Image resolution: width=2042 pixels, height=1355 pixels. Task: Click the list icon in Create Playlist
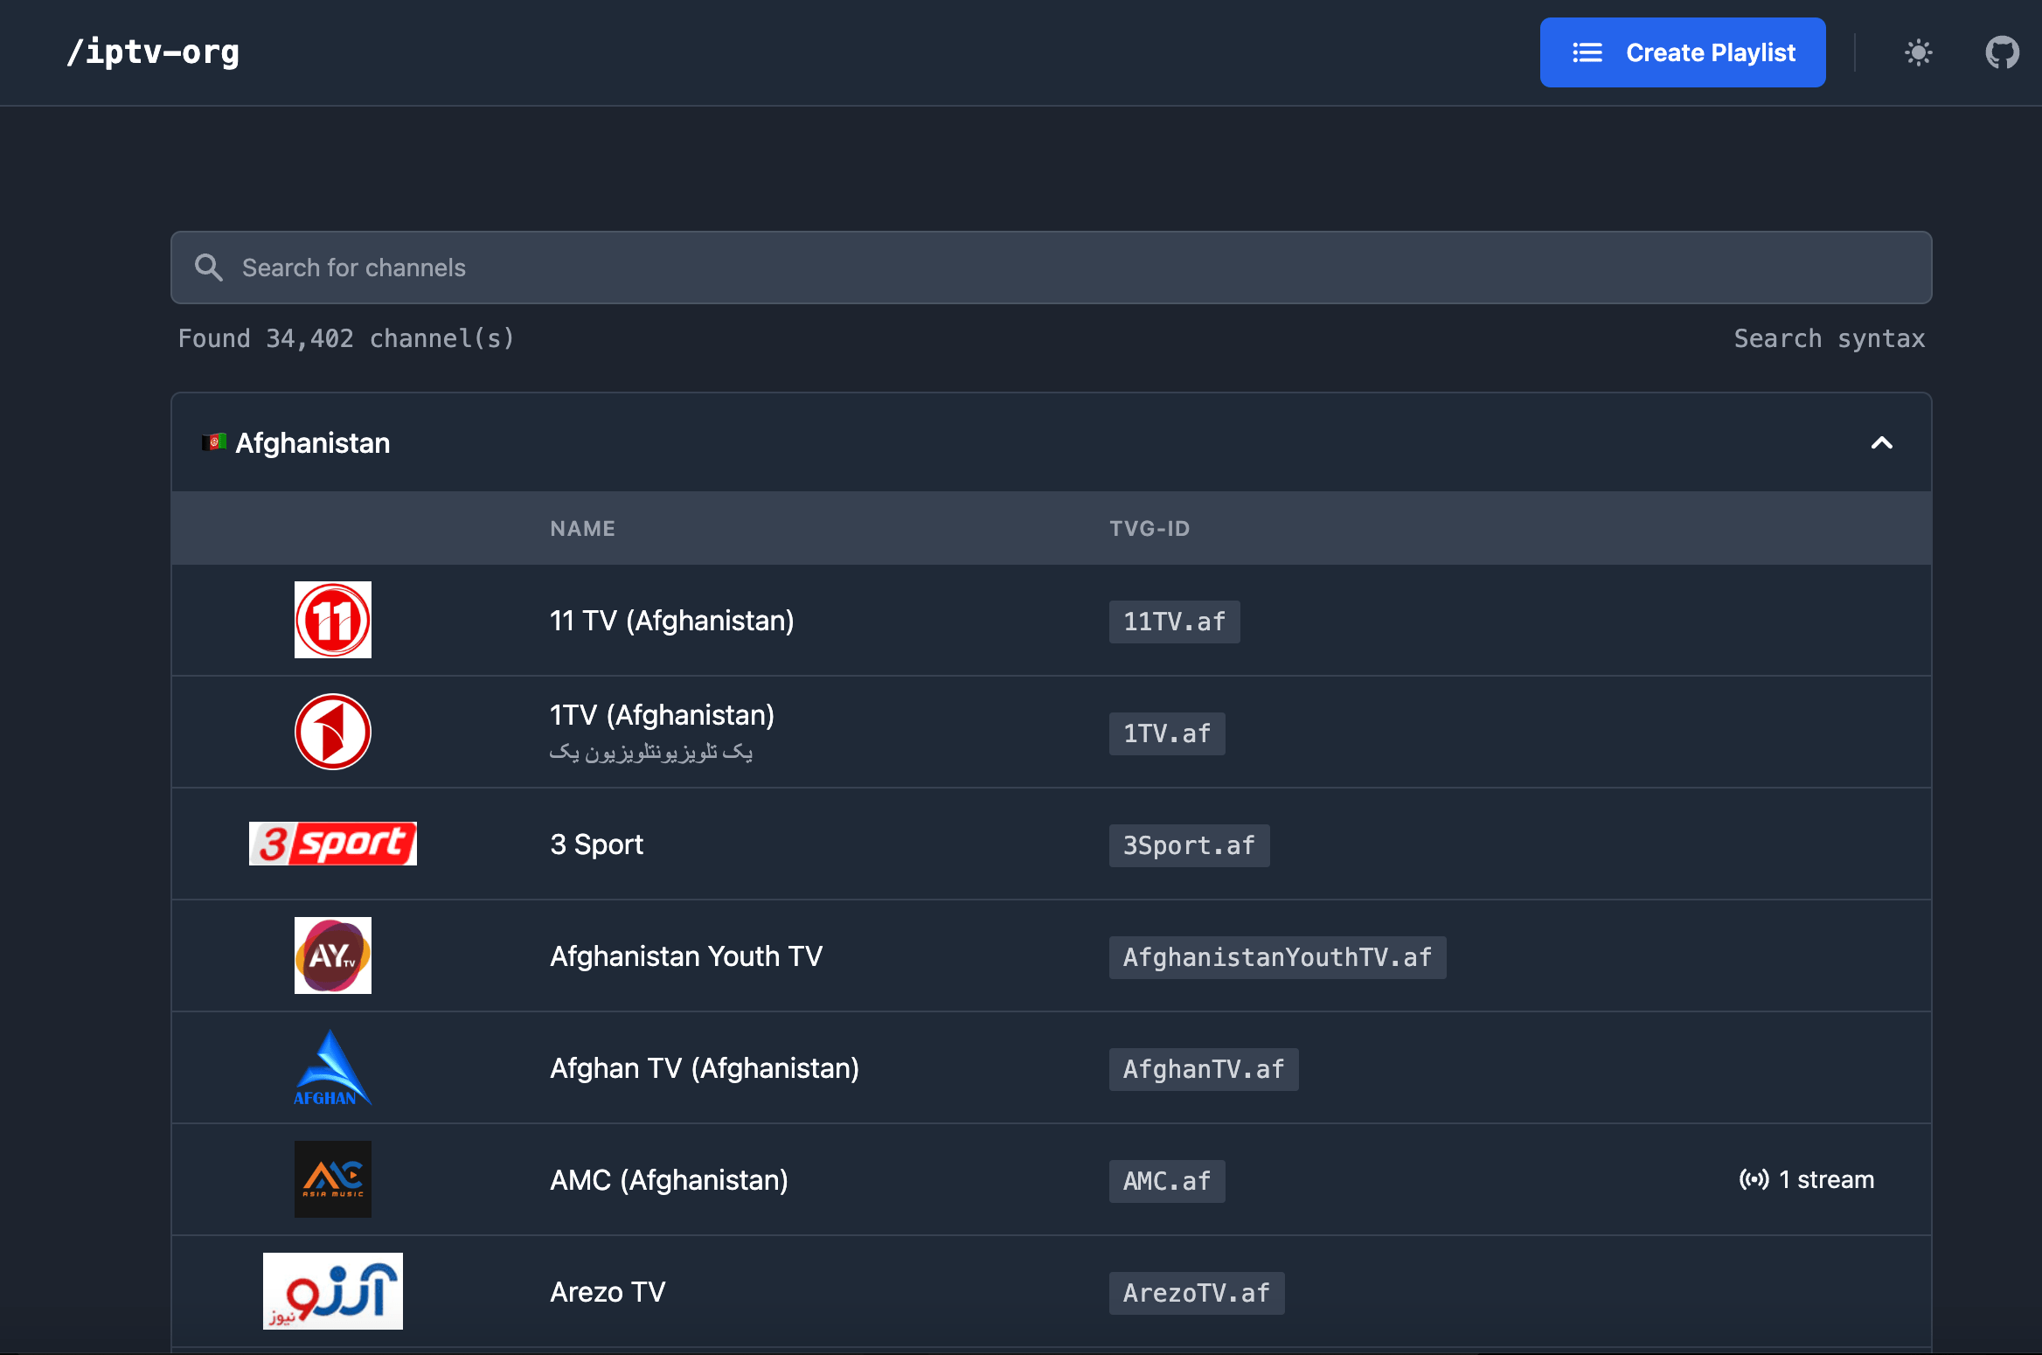pyautogui.click(x=1587, y=52)
